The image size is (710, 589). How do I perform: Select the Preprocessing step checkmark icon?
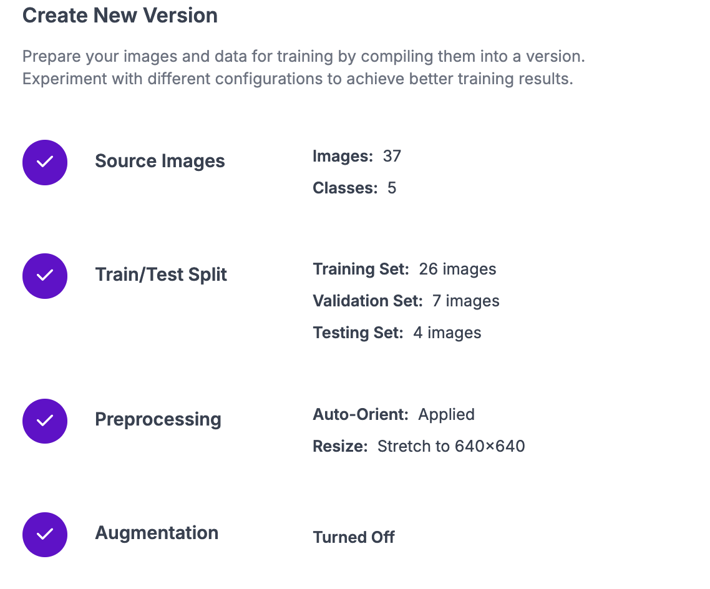pyautogui.click(x=45, y=421)
